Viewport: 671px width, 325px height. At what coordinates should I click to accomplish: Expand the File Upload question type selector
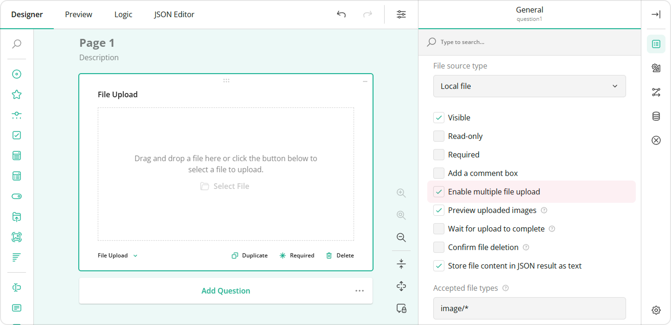coord(117,255)
